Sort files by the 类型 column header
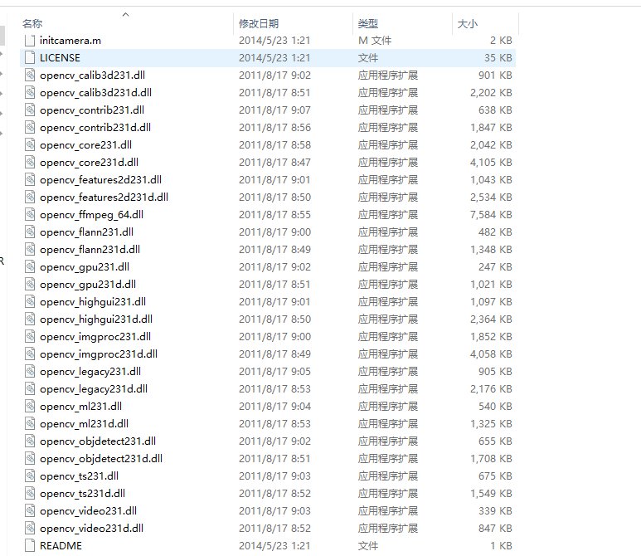 368,24
